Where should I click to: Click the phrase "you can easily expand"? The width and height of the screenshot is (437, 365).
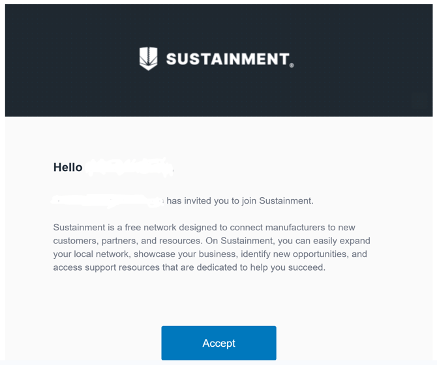(x=324, y=241)
